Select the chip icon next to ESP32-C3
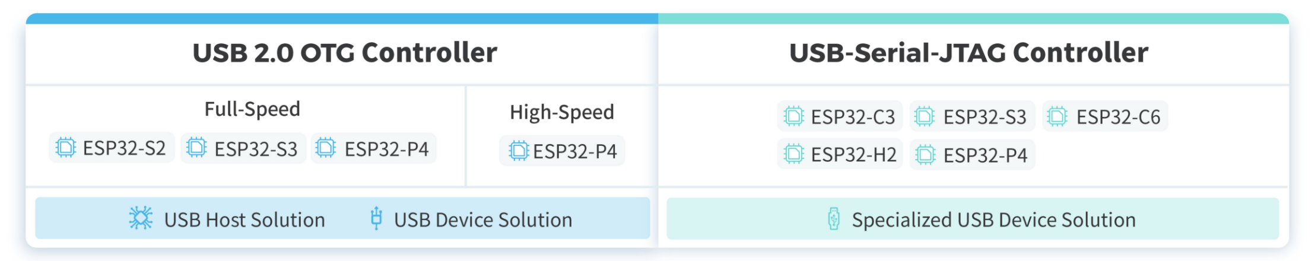1315x261 pixels. click(x=793, y=116)
